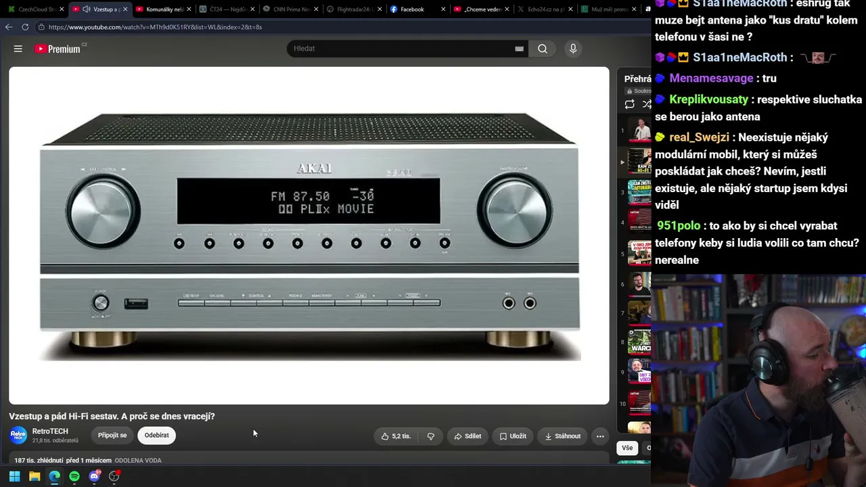This screenshot has height=487, width=866.
Task: Open File Explorer from the taskbar
Action: click(35, 476)
